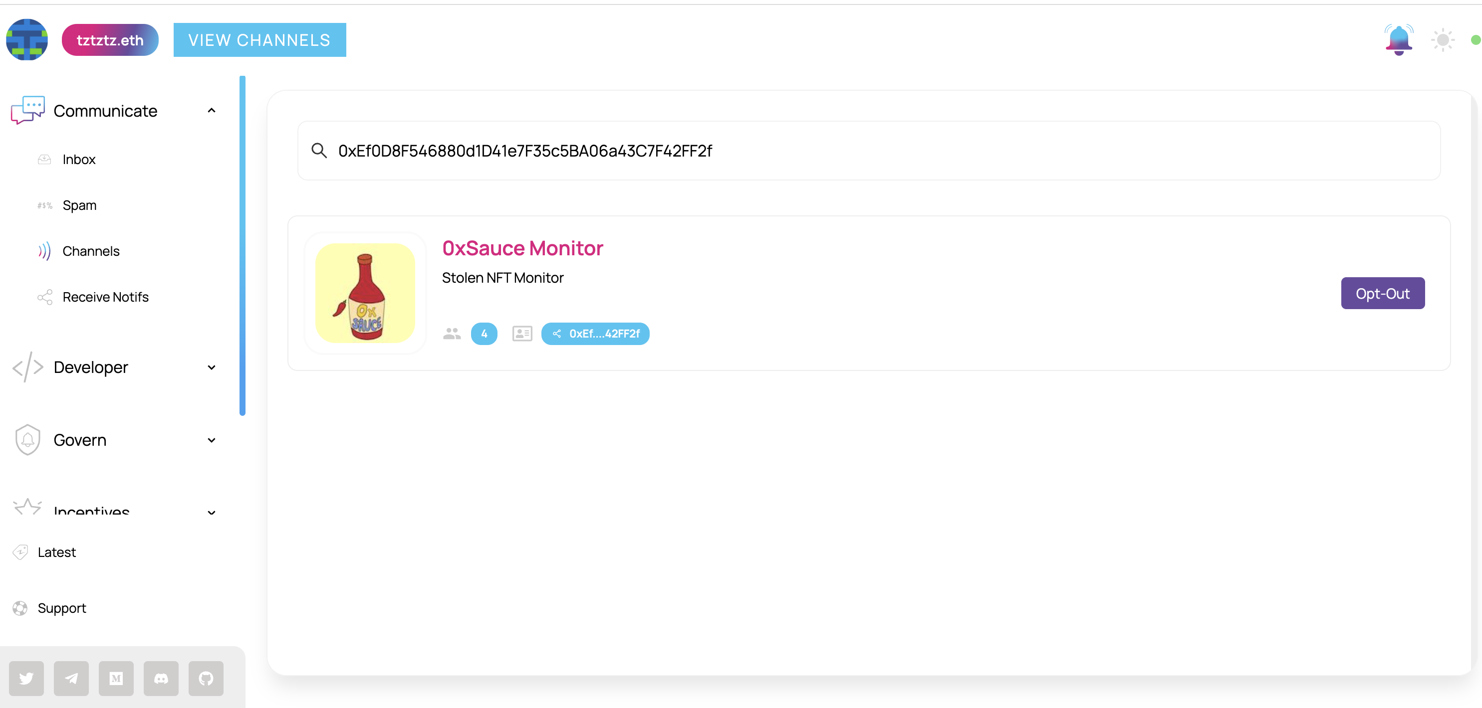Viewport: 1482px width, 708px height.
Task: Open the Telegram social link
Action: [x=71, y=678]
